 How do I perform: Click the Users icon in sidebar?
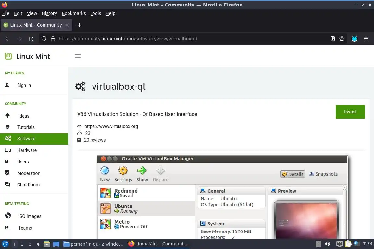click(x=8, y=161)
